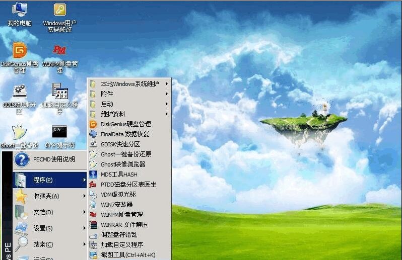Viewport: 402px width, 260px height.
Task: Choose 加载自定义程序 in programs list
Action: tap(129, 245)
